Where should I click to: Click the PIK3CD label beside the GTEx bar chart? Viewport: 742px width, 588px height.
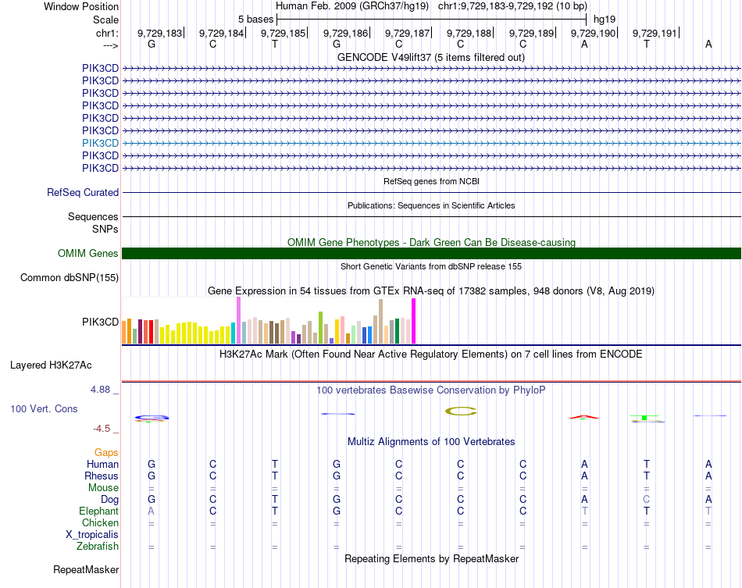pos(100,323)
